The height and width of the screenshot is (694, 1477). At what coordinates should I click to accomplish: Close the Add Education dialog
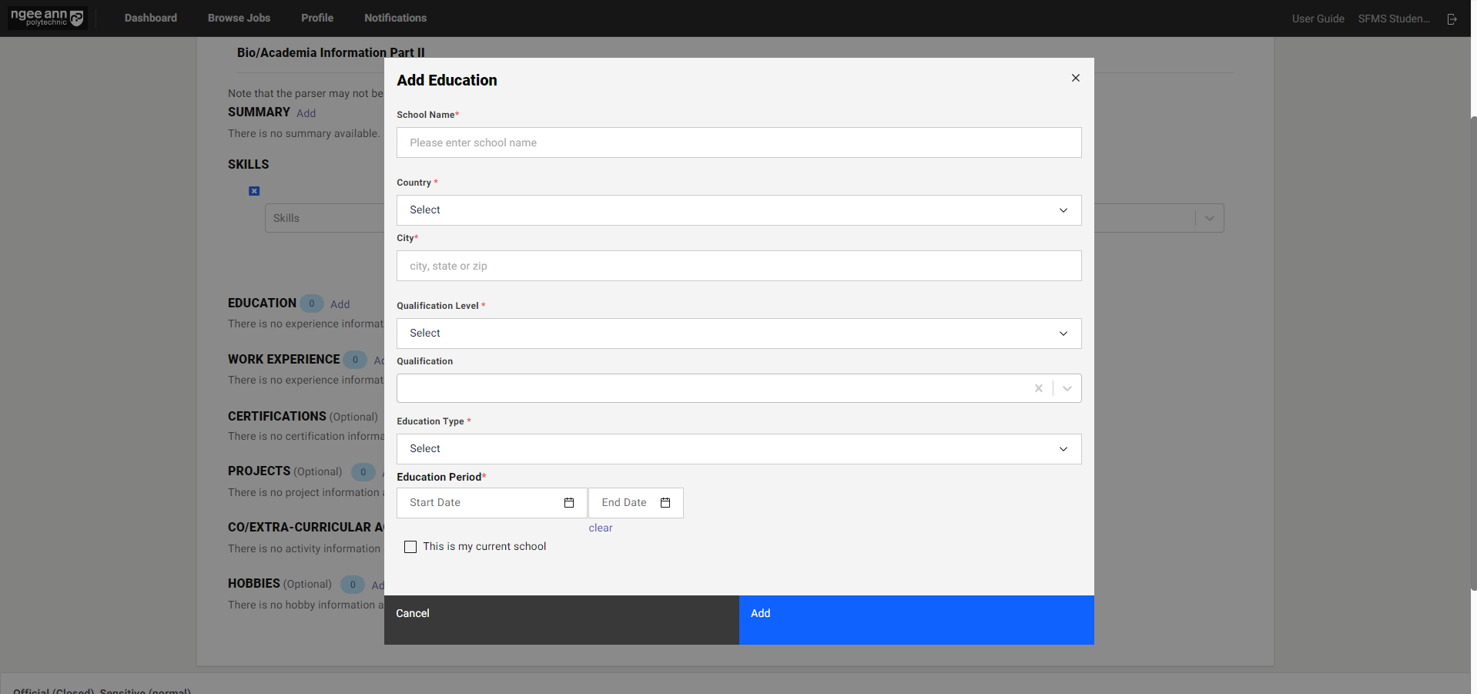[x=1075, y=78]
